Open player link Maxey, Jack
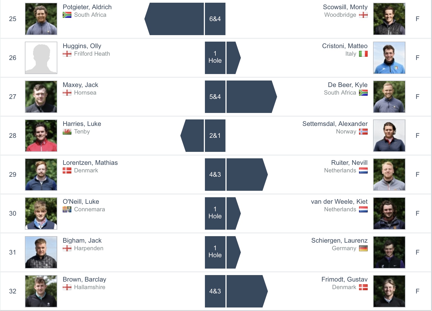This screenshot has width=432, height=311. pos(80,85)
